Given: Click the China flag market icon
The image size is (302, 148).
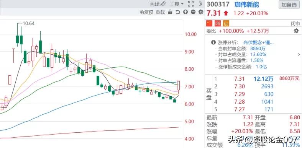Looking at the screenshot, I should 209,23.
